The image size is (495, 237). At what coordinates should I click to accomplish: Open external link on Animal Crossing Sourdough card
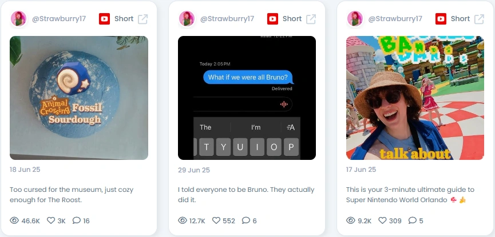(142, 19)
